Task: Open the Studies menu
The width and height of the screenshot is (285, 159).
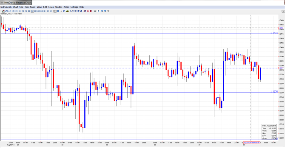Action: [59, 7]
